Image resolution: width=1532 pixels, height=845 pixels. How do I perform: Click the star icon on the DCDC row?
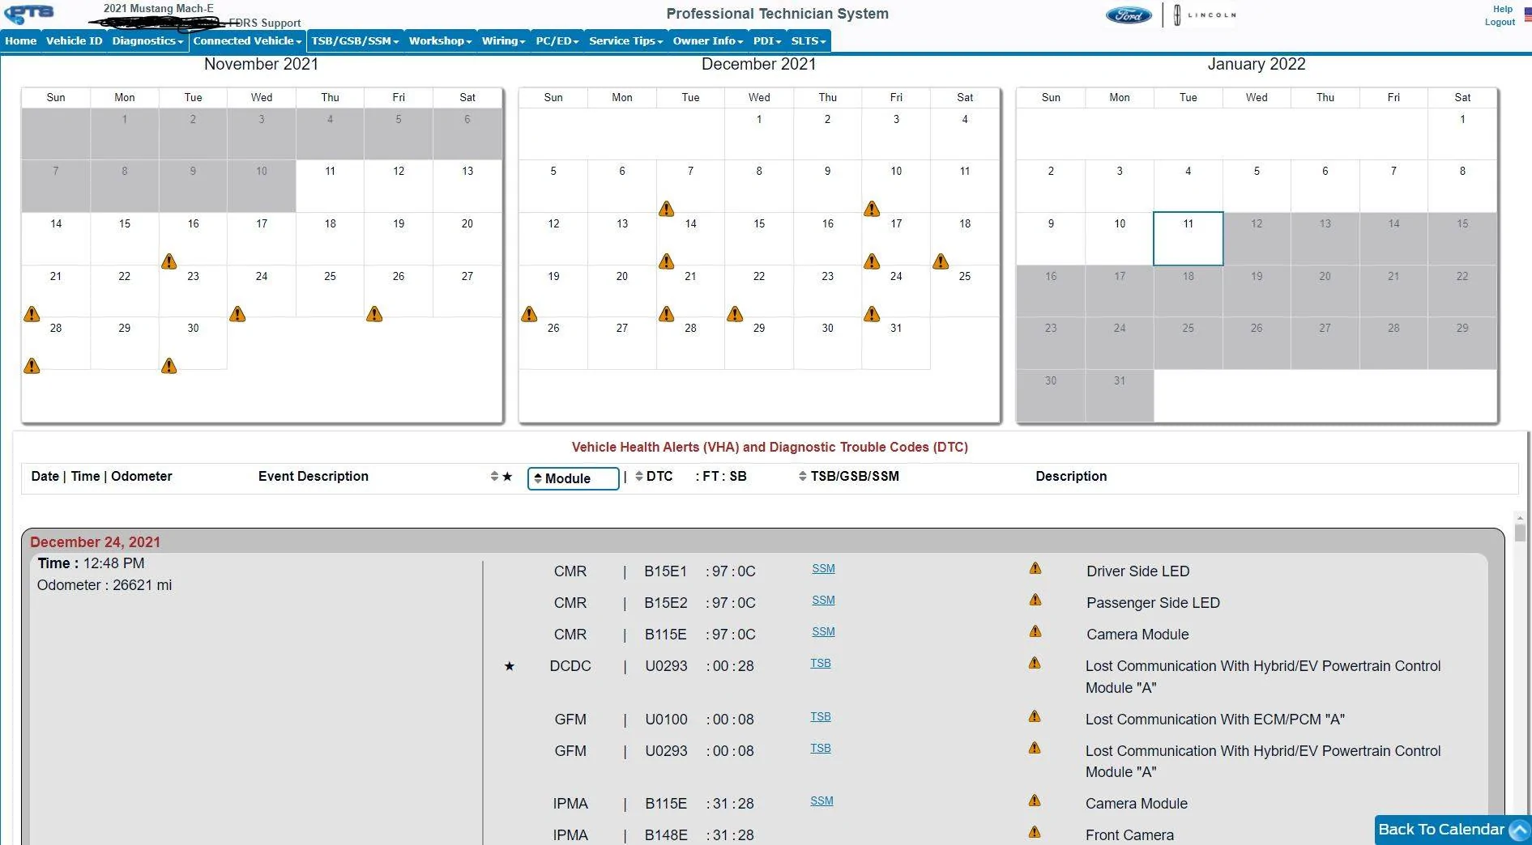click(510, 666)
